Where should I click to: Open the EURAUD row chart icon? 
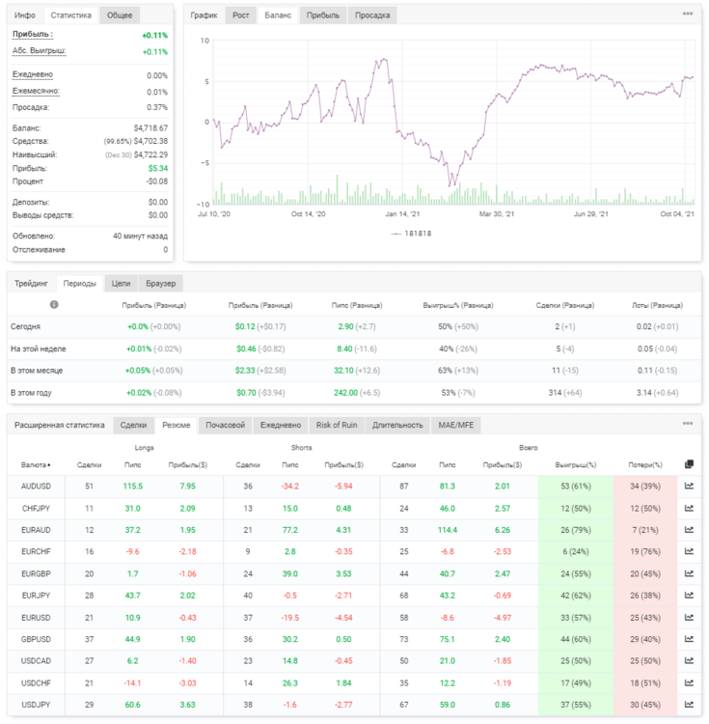pyautogui.click(x=689, y=530)
